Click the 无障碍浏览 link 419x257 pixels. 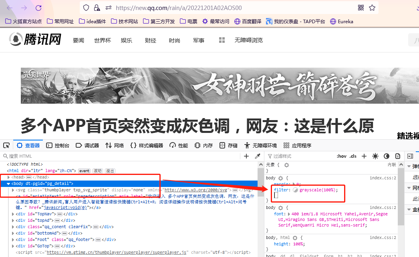coord(248,40)
